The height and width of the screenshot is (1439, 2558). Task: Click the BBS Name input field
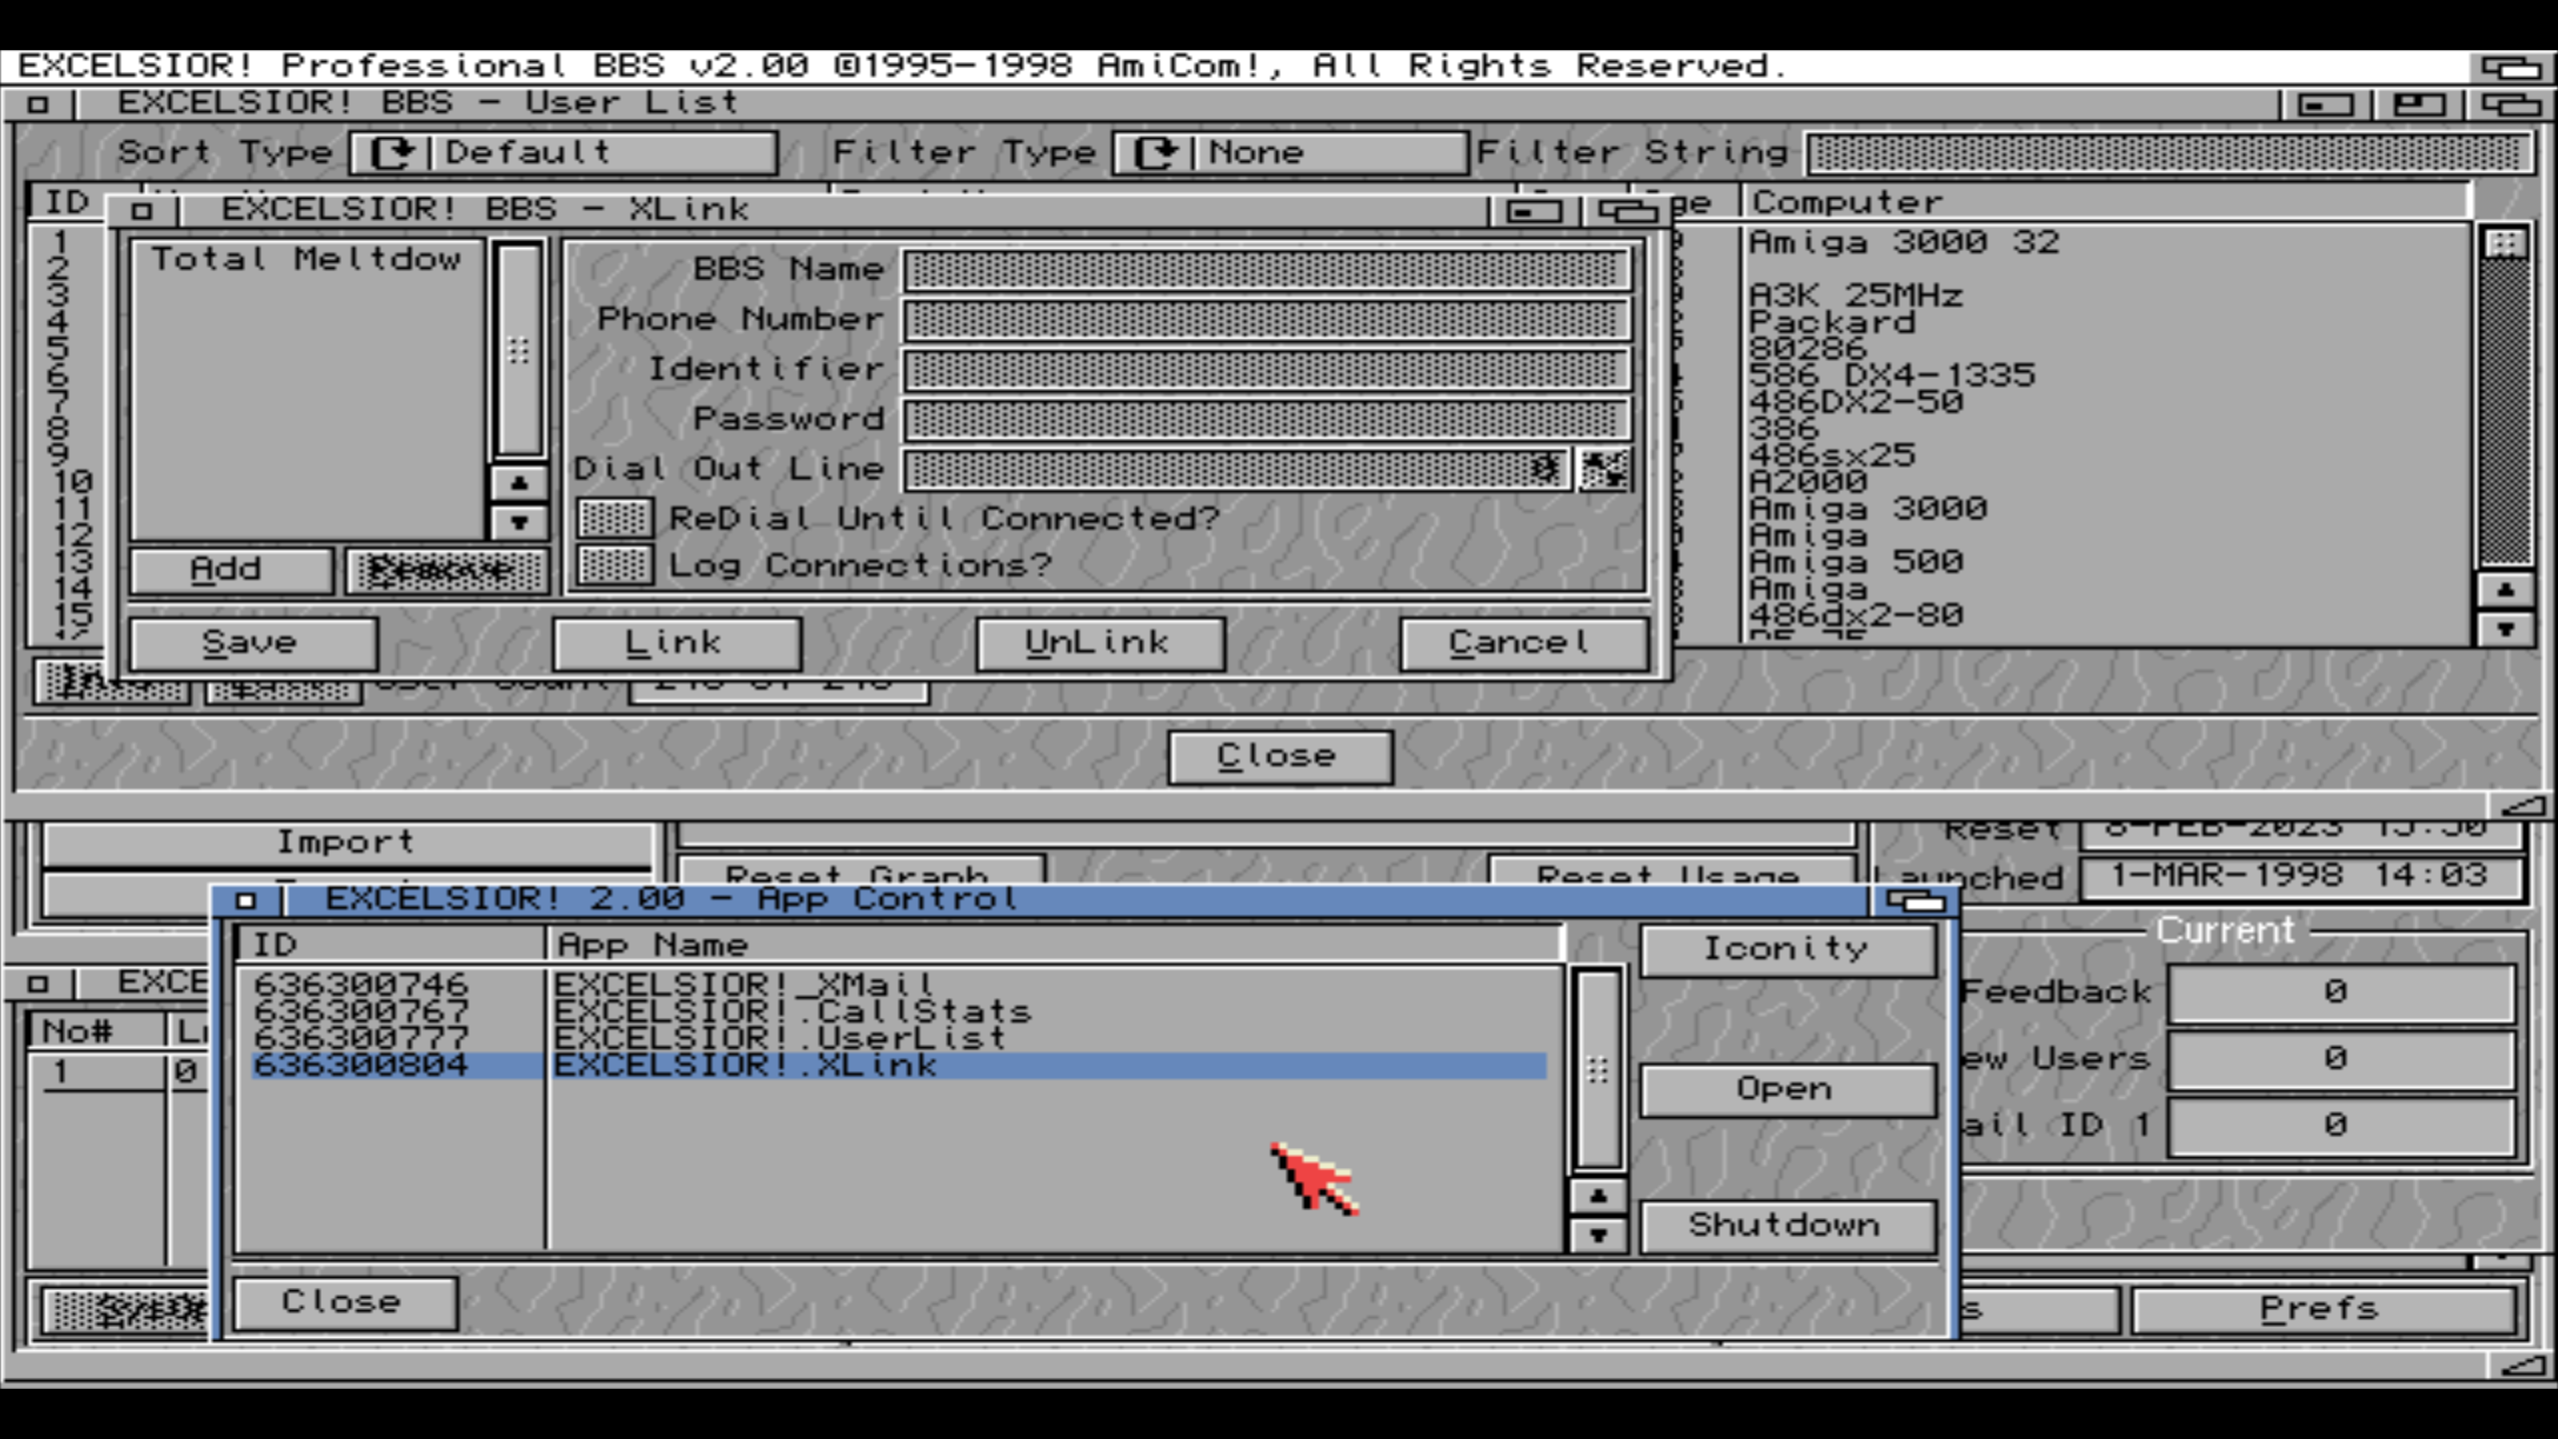coord(1267,270)
